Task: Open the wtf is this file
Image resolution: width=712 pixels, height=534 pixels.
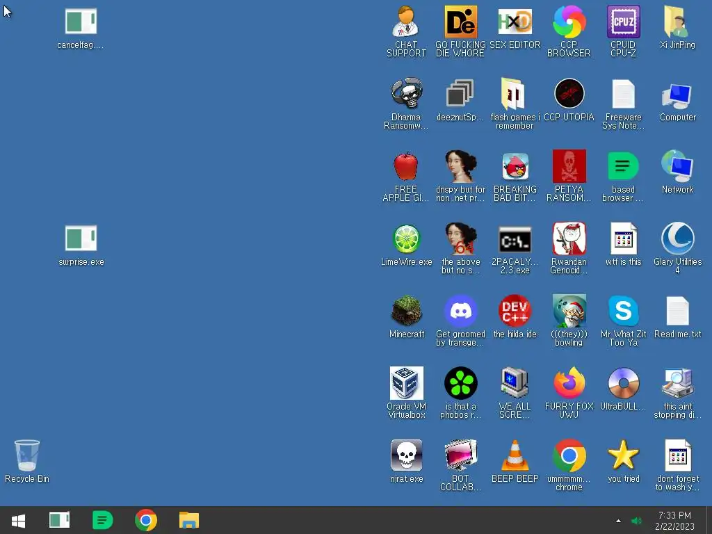Action: click(x=624, y=238)
